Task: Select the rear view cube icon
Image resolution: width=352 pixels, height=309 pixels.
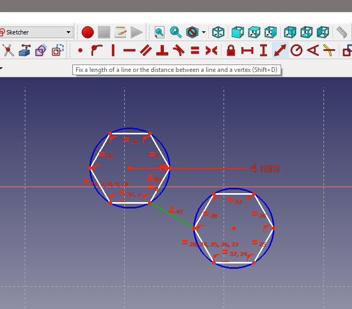Action: click(x=290, y=32)
